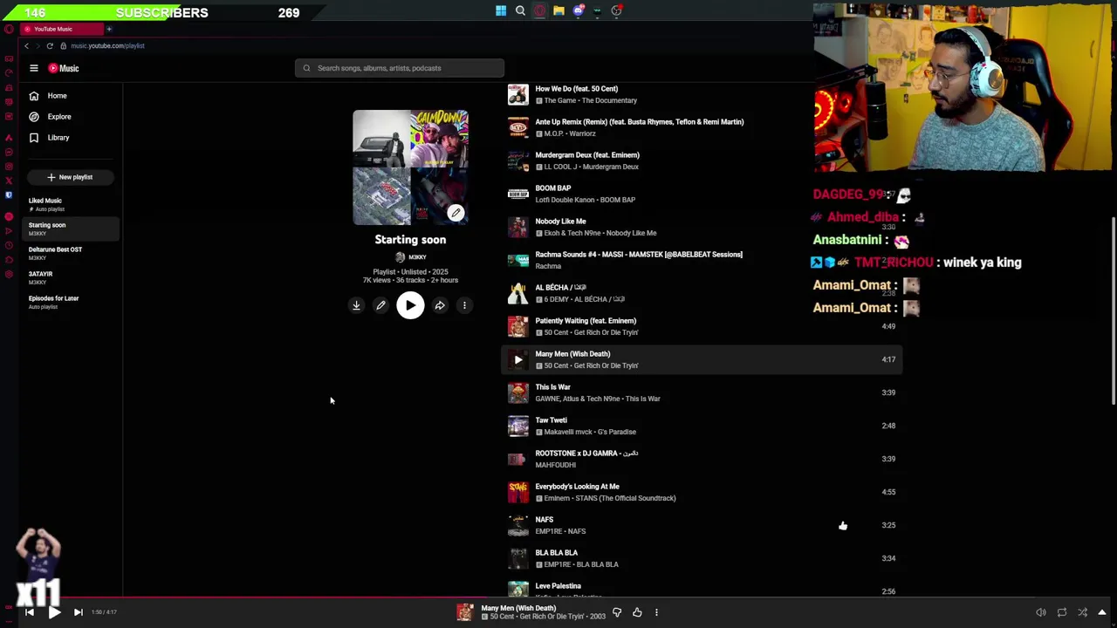The width and height of the screenshot is (1117, 628).
Task: Seek on the playback progress bar
Action: [x=558, y=599]
